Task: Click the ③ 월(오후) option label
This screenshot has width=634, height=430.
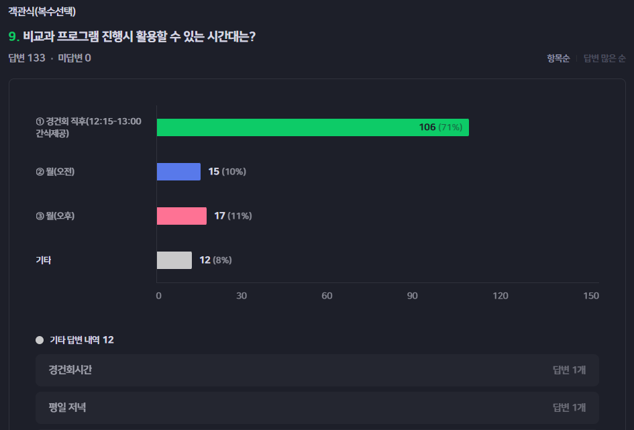Action: (55, 216)
